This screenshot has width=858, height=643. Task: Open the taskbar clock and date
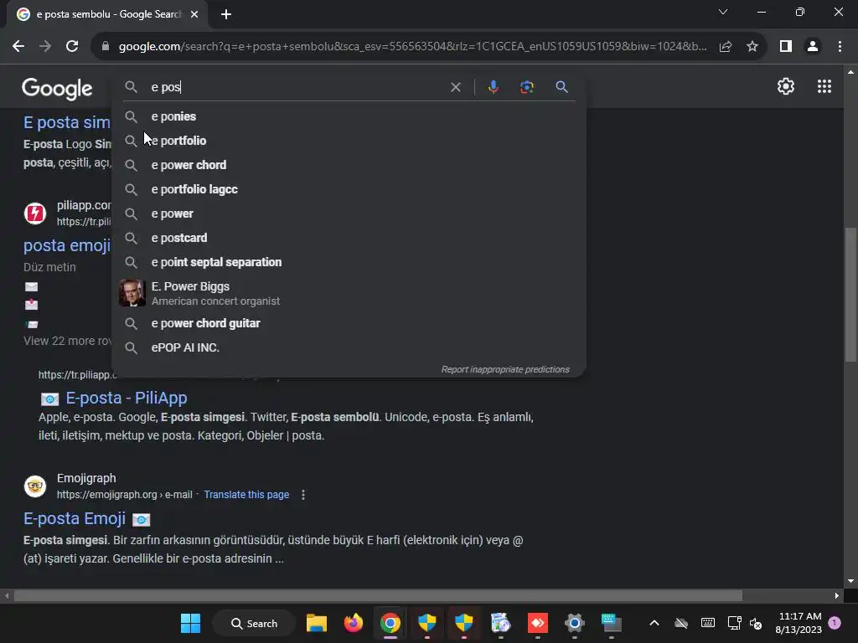click(799, 623)
